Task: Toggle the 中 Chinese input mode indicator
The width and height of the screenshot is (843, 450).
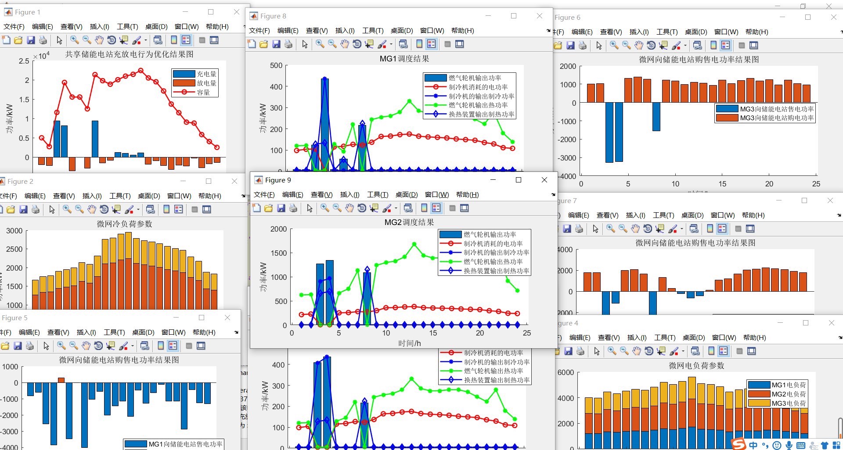Action: tap(753, 445)
